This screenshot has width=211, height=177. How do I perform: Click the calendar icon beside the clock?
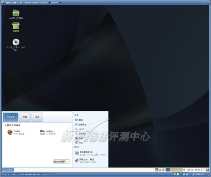(185, 170)
